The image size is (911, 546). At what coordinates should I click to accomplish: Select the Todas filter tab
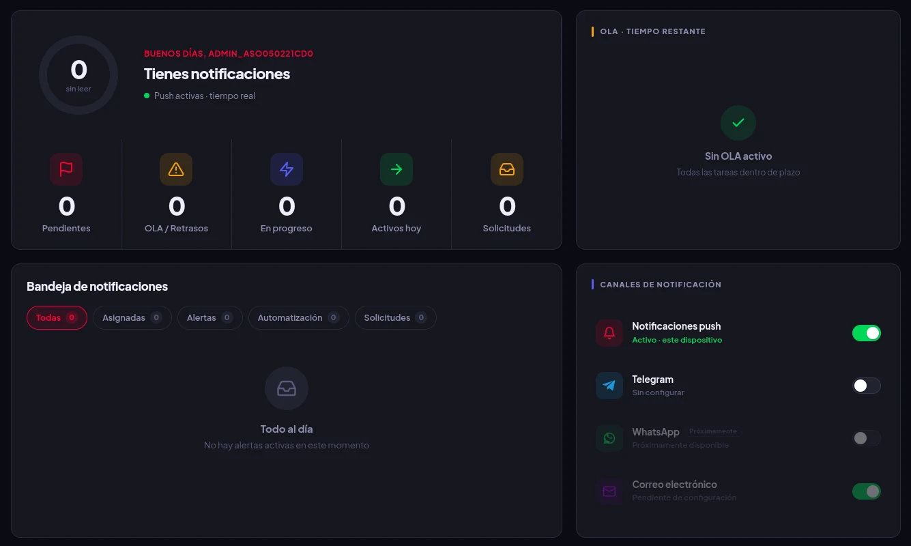[57, 317]
